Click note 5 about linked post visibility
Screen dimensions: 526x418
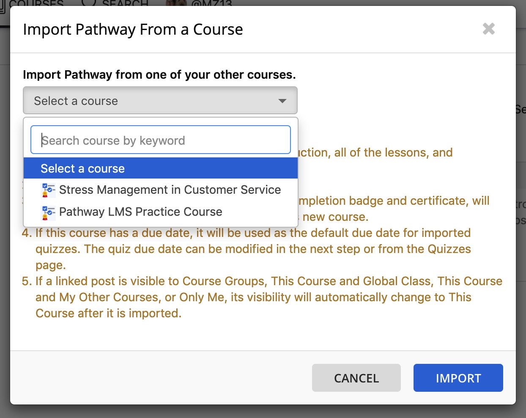pyautogui.click(x=262, y=297)
